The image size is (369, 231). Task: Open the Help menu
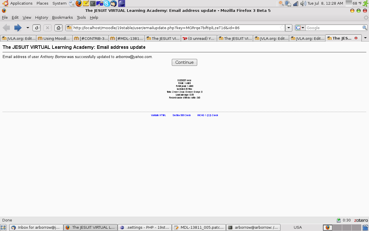point(94,17)
